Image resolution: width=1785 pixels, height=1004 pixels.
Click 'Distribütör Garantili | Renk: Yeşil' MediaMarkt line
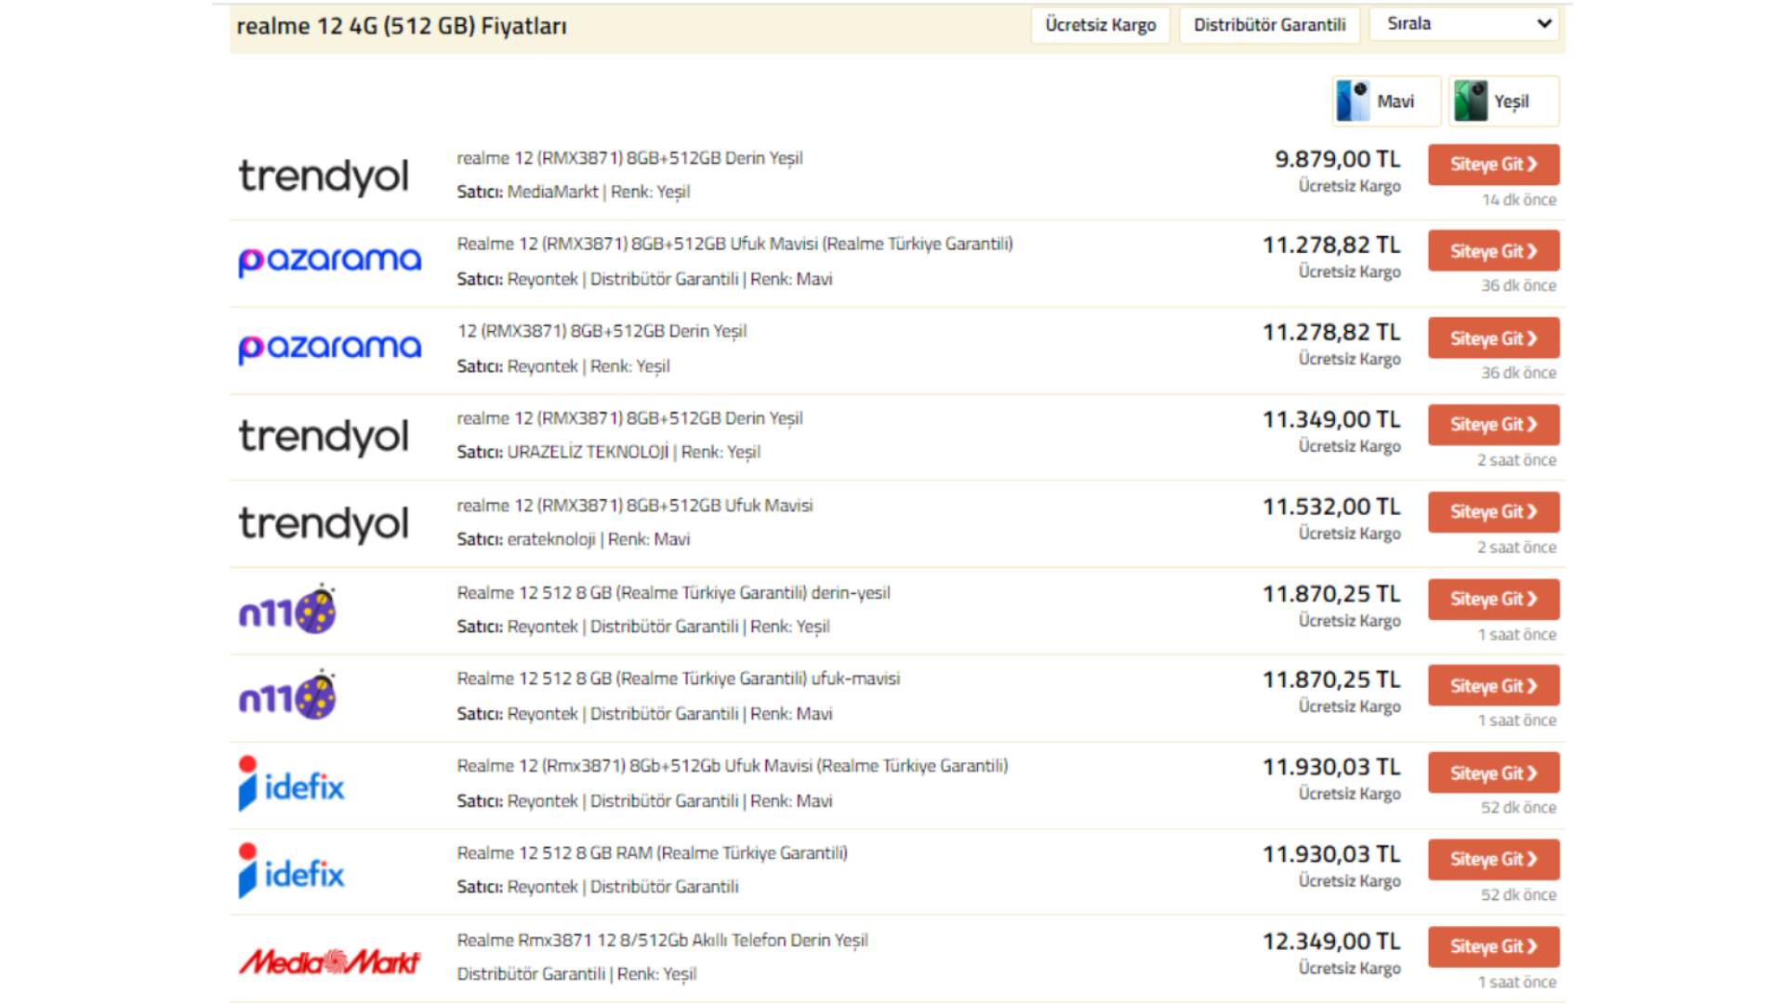(576, 974)
